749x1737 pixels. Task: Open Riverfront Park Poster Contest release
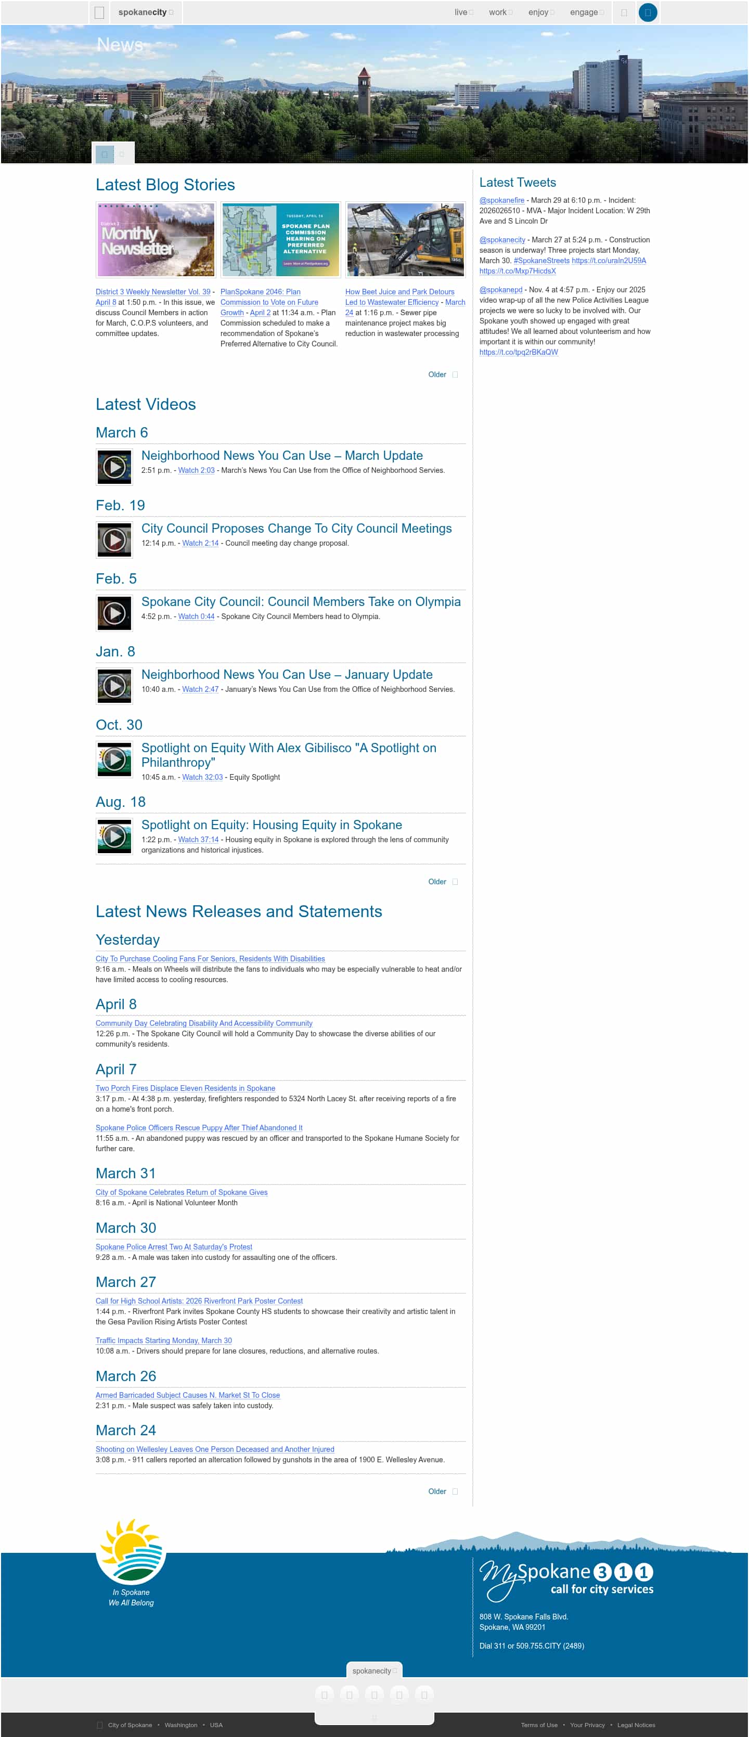pos(199,1301)
